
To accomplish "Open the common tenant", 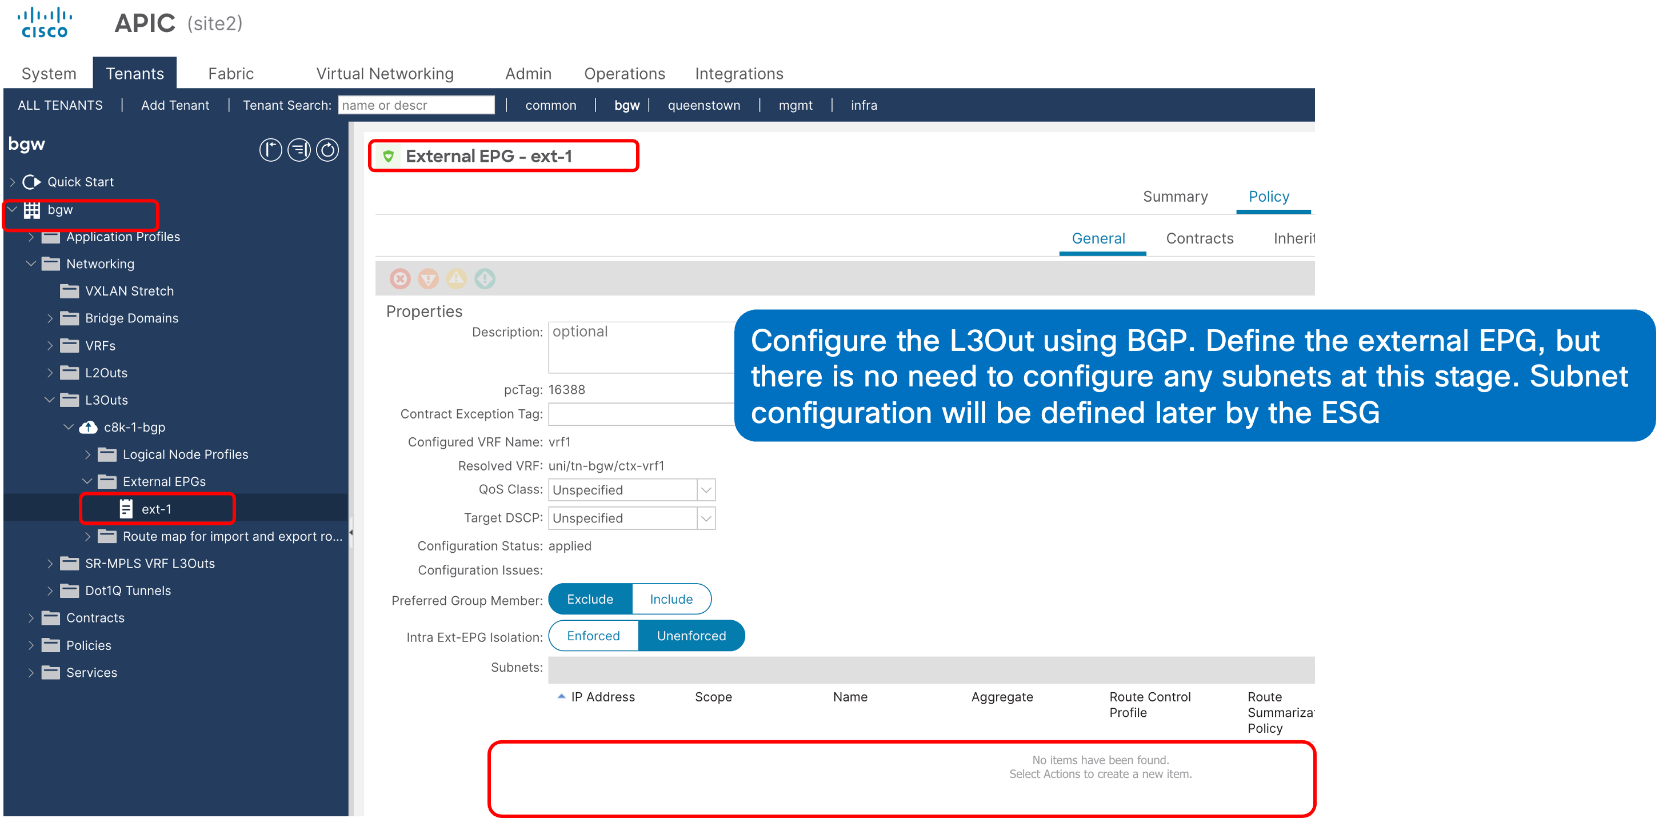I will [x=551, y=105].
